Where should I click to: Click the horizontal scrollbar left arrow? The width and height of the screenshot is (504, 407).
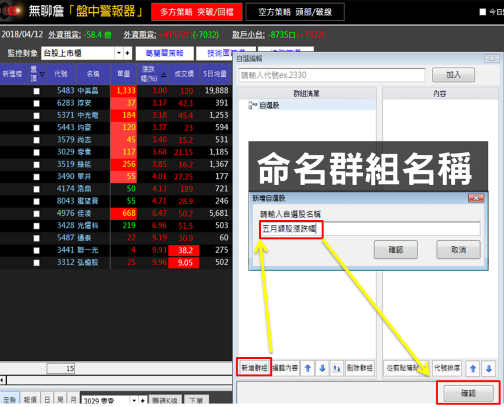coord(2,381)
